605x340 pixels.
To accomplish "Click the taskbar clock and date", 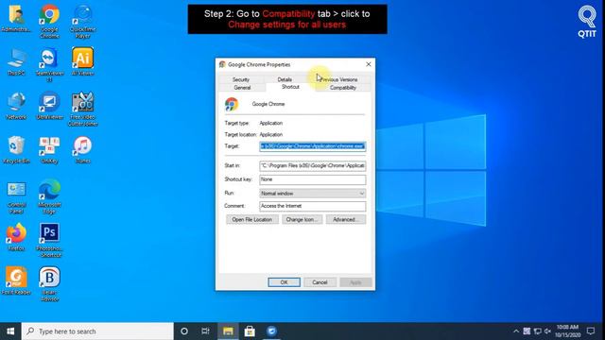I will tap(567, 331).
